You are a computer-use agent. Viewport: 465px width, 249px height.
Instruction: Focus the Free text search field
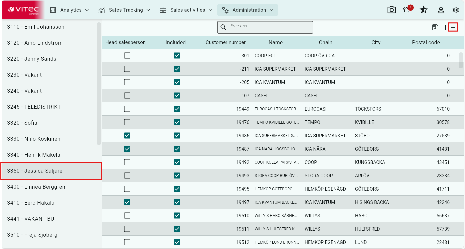tap(265, 27)
